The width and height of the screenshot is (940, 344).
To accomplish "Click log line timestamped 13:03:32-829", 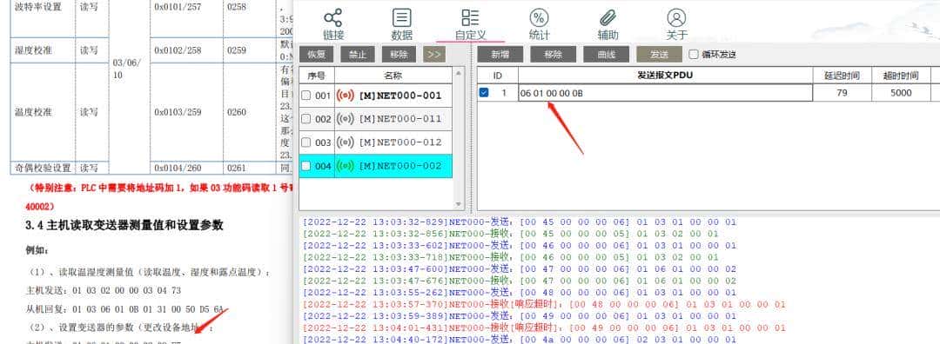I will point(519,222).
